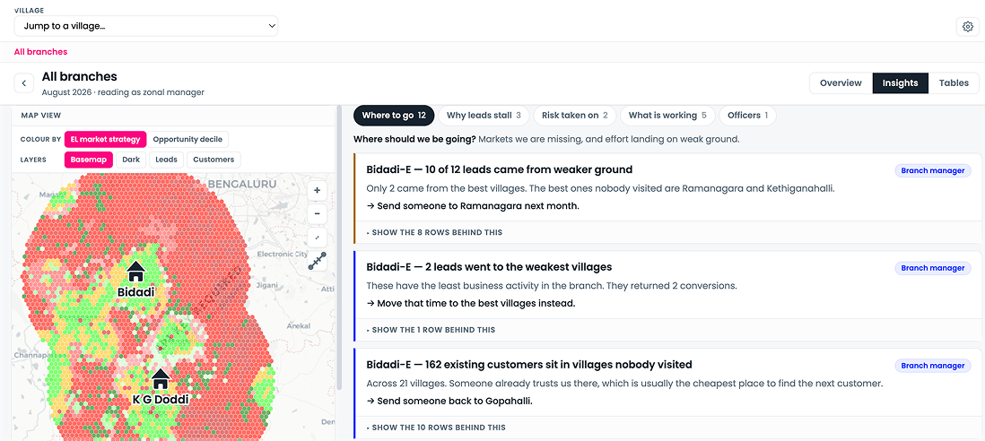Open the settings gear icon
Screen dimensions: 985x441
click(x=967, y=26)
